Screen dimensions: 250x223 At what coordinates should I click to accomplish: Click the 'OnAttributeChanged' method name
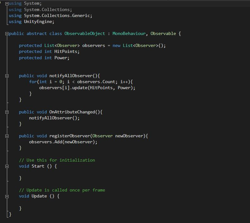tap(72, 112)
